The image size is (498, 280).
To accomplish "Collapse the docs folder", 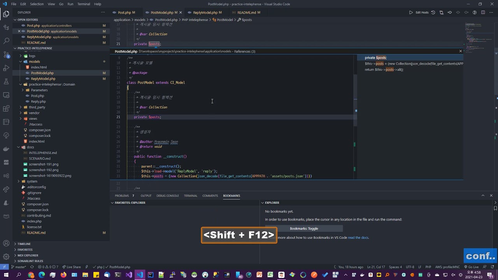I will pos(30,147).
